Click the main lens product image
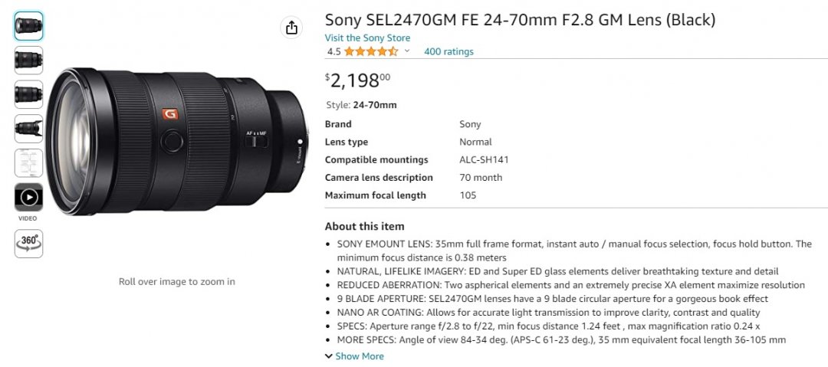 pyautogui.click(x=177, y=141)
